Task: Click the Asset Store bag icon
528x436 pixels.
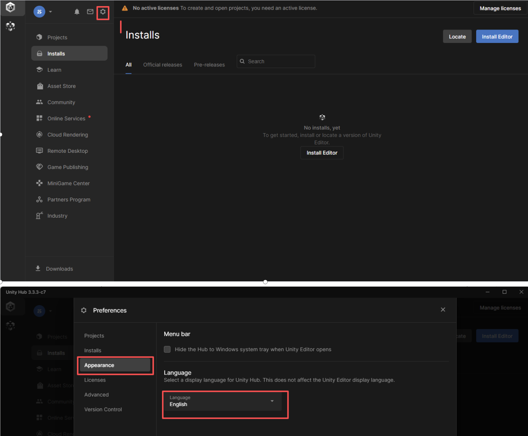Action: pos(40,86)
